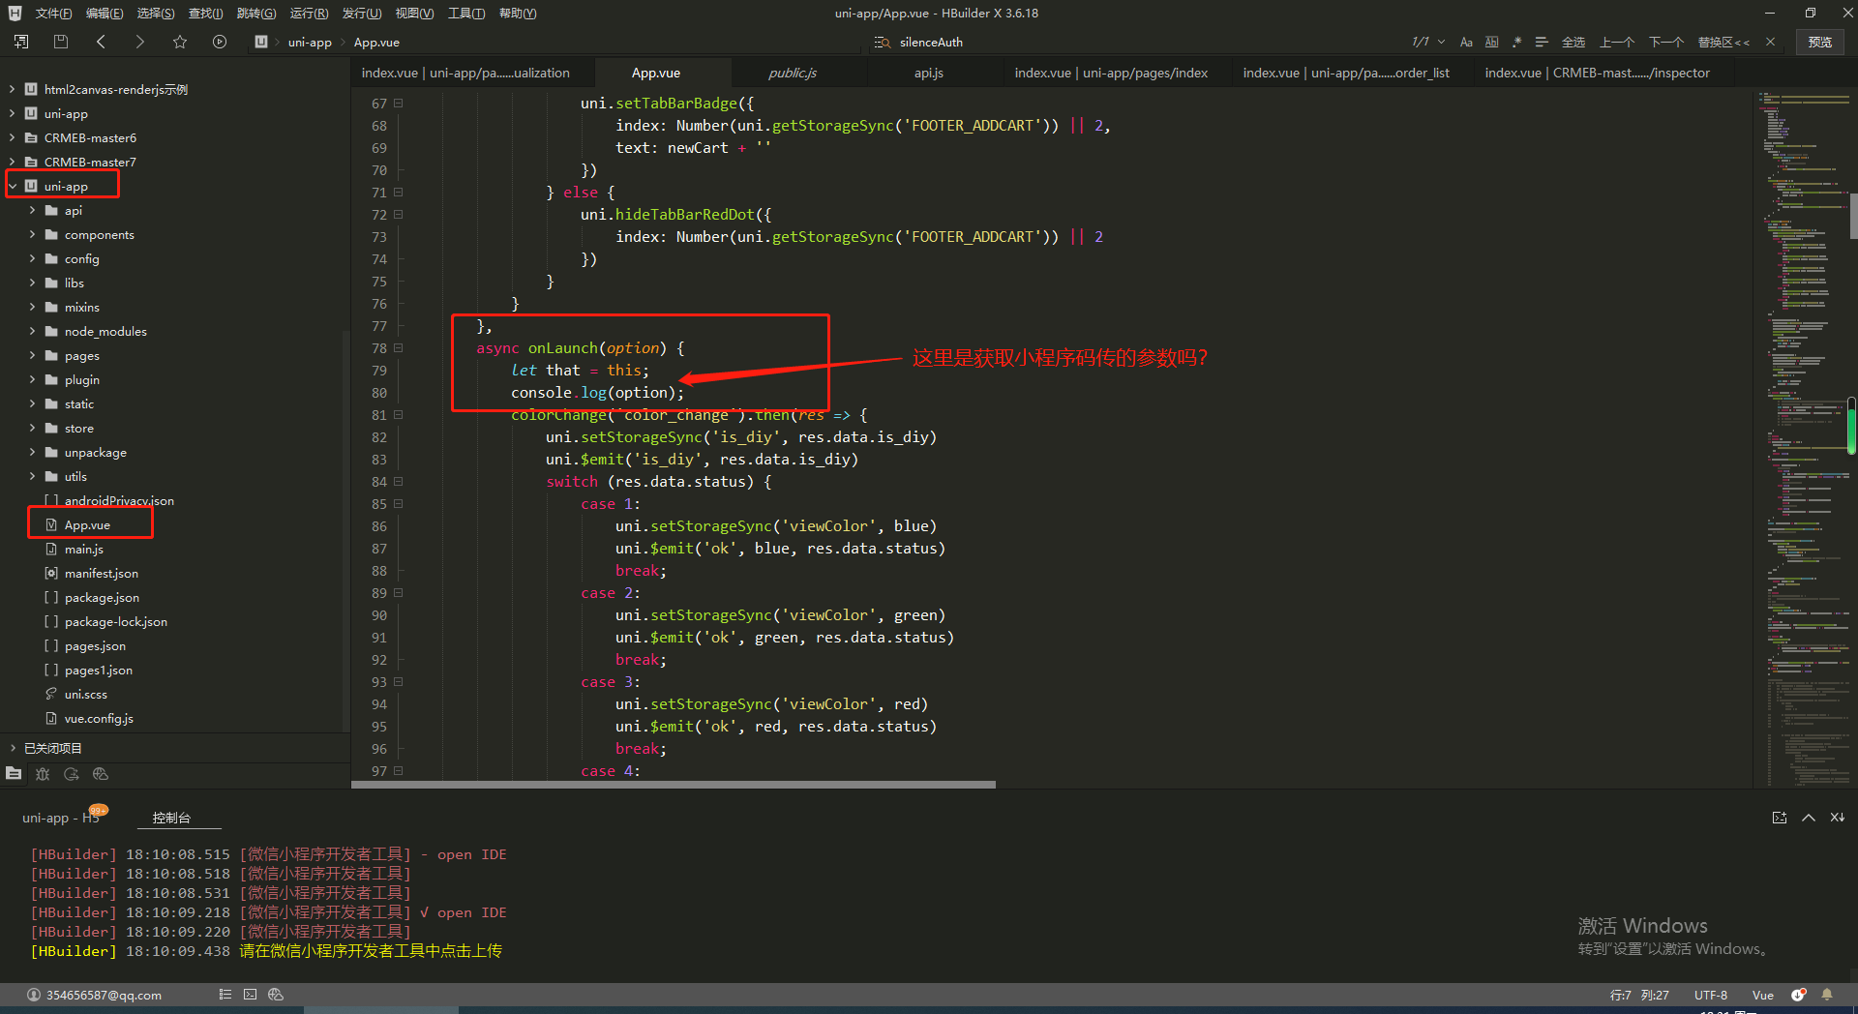
Task: Toggle regex search option
Action: [x=1516, y=42]
